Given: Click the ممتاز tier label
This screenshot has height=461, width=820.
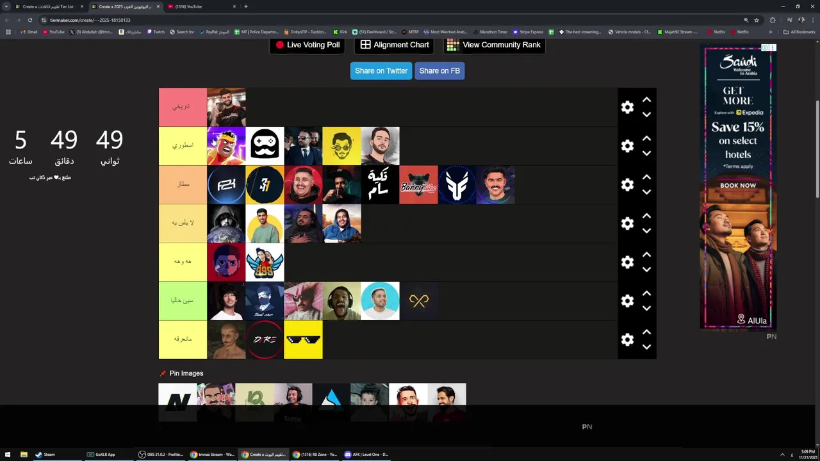Looking at the screenshot, I should [183, 184].
